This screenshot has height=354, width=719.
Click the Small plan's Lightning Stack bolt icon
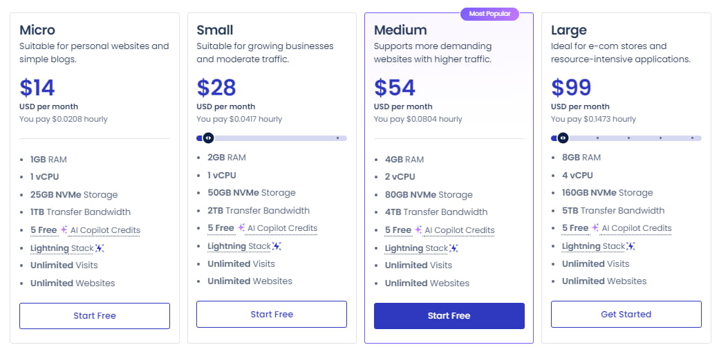click(x=277, y=246)
